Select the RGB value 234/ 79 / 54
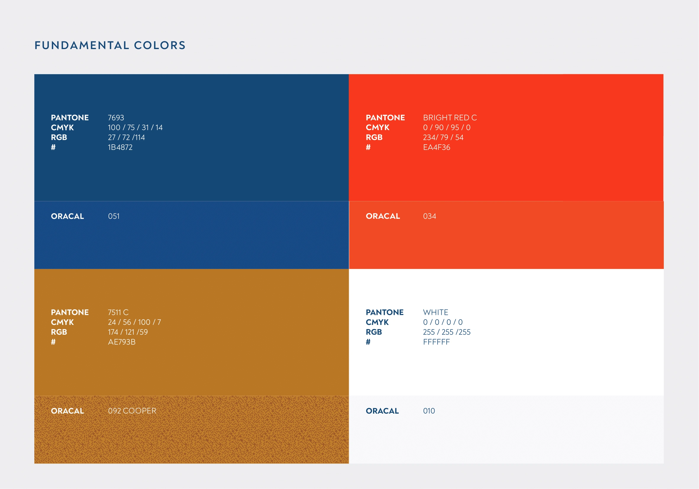Screen dimensions: 699x489 tap(443, 137)
